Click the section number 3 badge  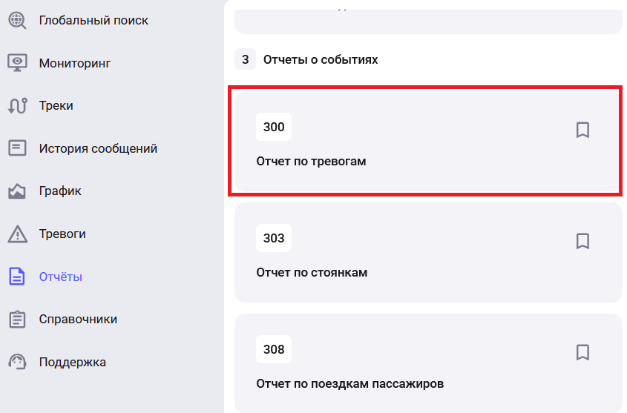click(x=245, y=59)
